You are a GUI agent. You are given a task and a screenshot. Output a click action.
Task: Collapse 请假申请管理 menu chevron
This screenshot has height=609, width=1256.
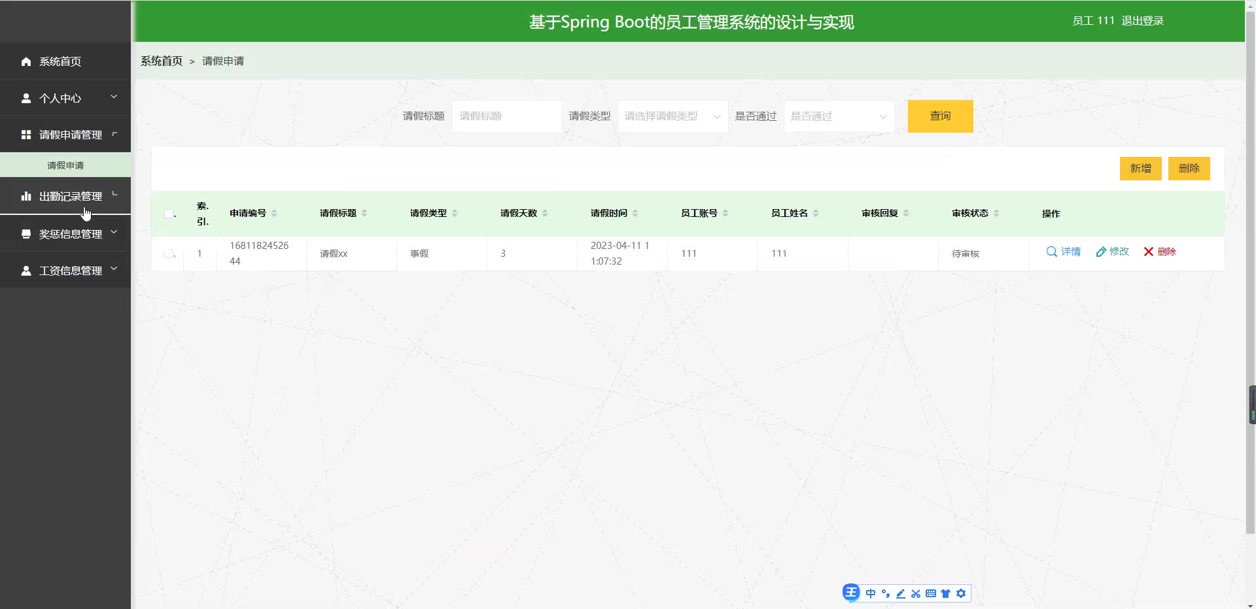[114, 134]
